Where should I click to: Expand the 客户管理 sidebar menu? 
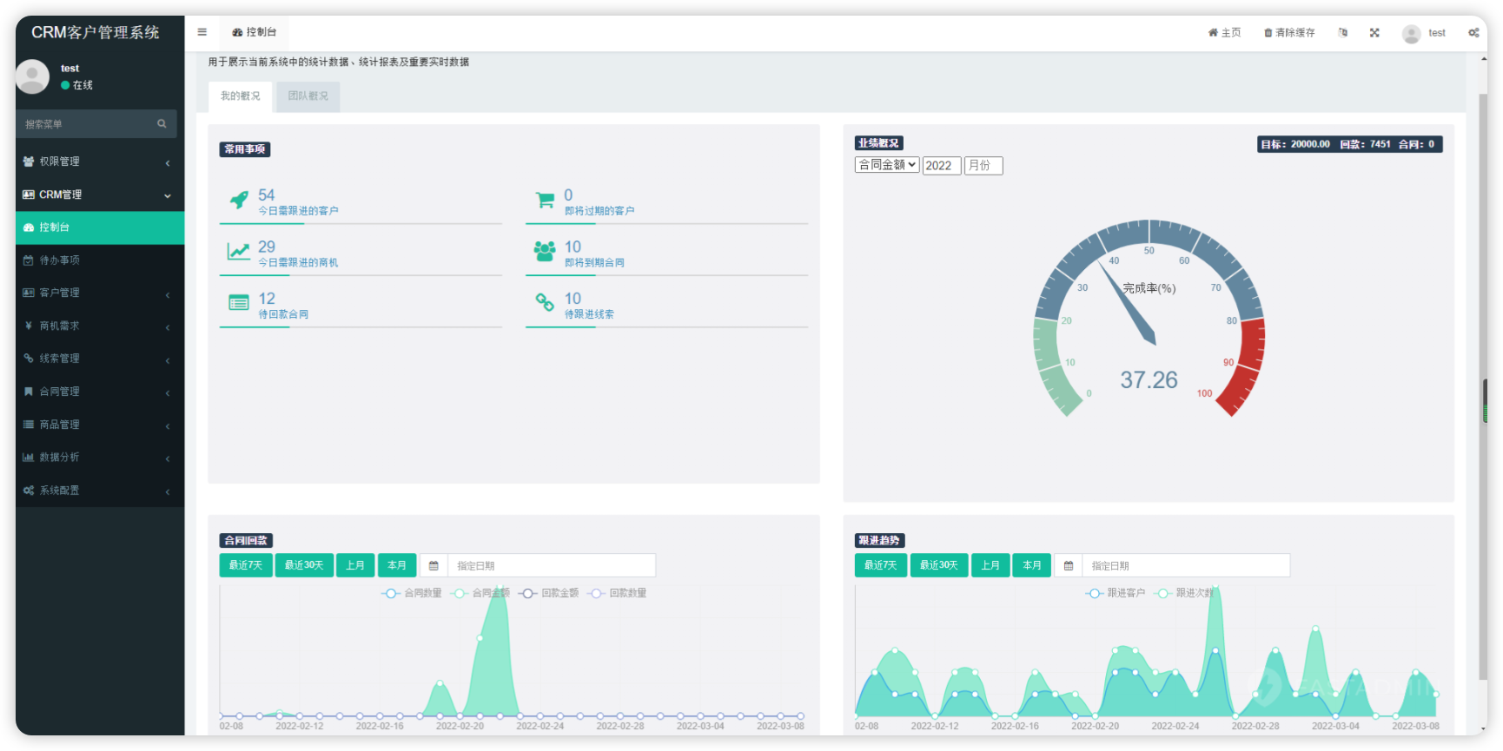coord(96,293)
